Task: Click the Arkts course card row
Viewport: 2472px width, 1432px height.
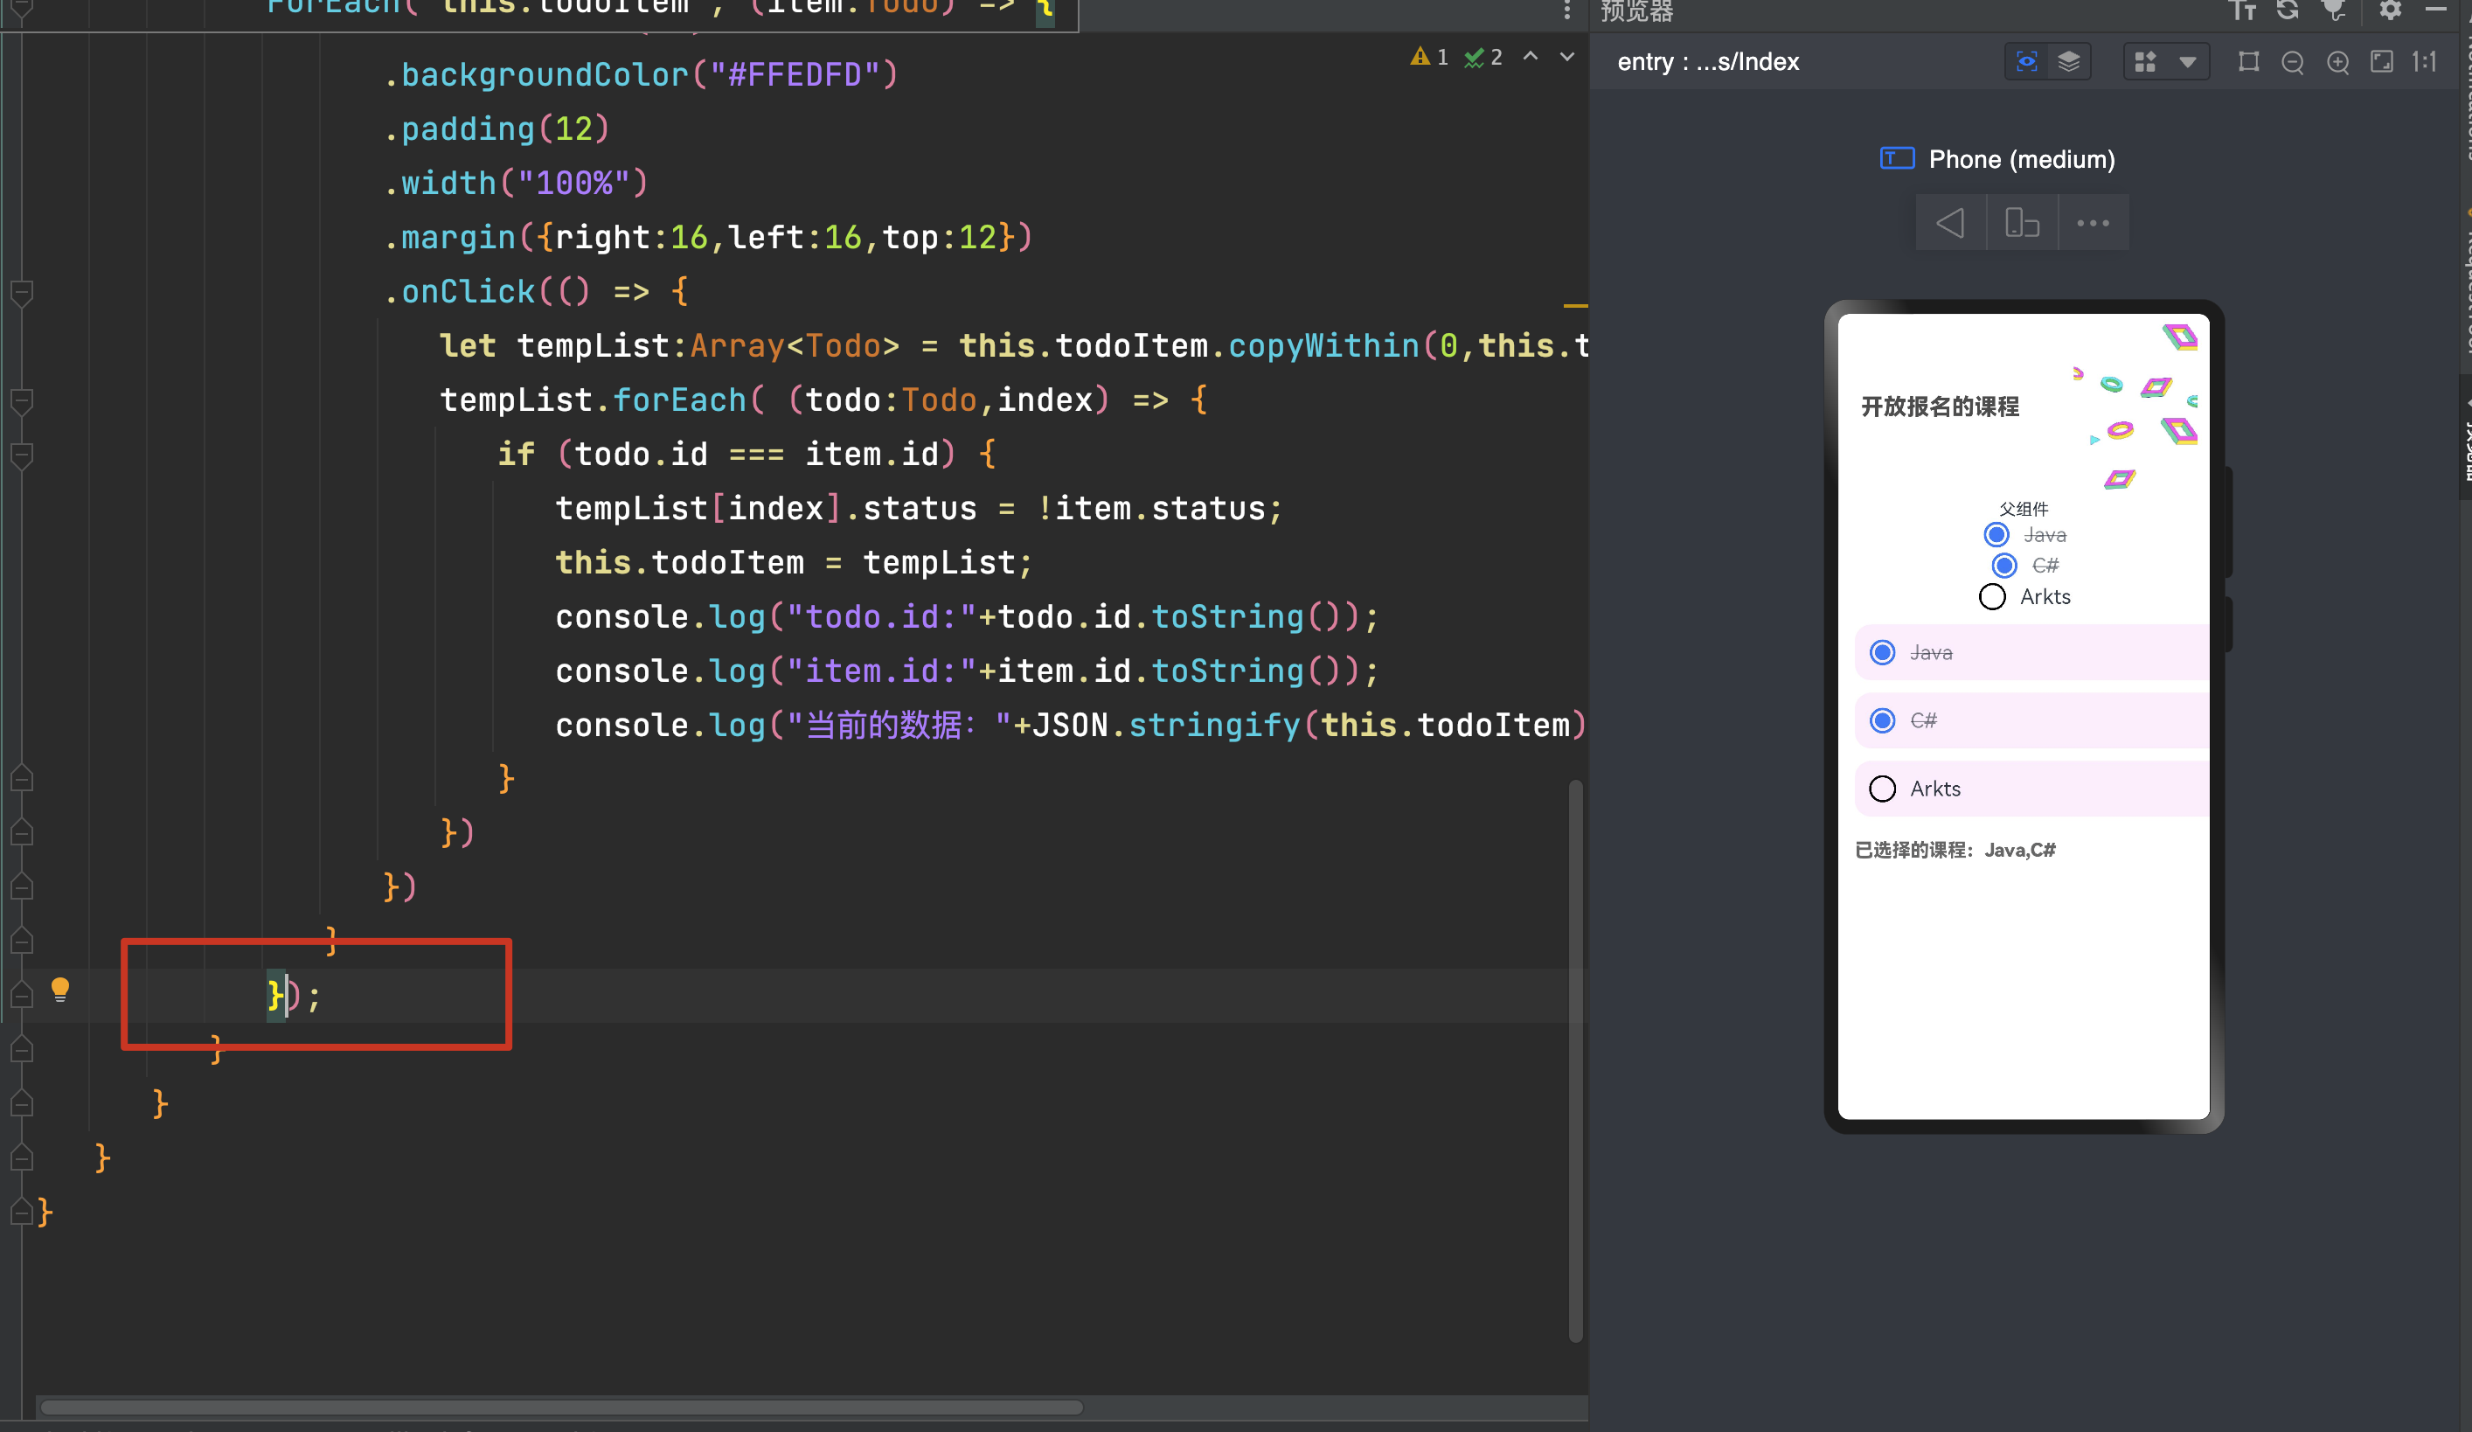Action: tap(2031, 789)
